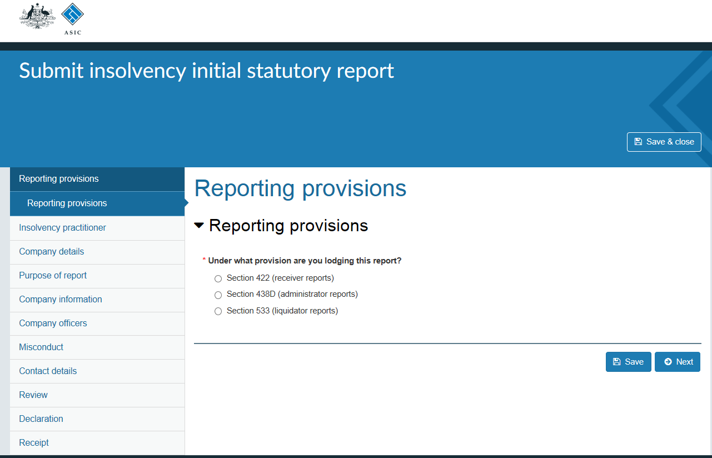Click the 'Submit insolvency initial statutory report' title
Viewport: 712px width, 458px height.
(x=206, y=71)
